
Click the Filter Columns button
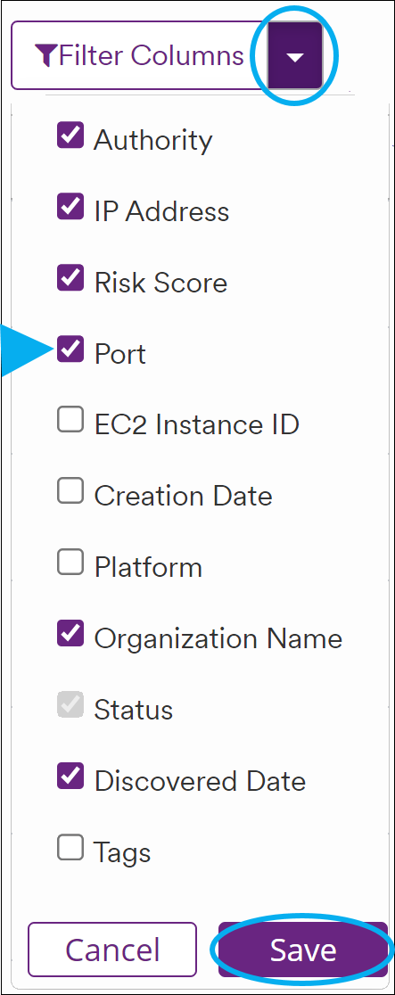(140, 56)
